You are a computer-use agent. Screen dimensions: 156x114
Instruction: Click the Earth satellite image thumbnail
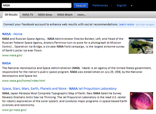(x=141, y=46)
